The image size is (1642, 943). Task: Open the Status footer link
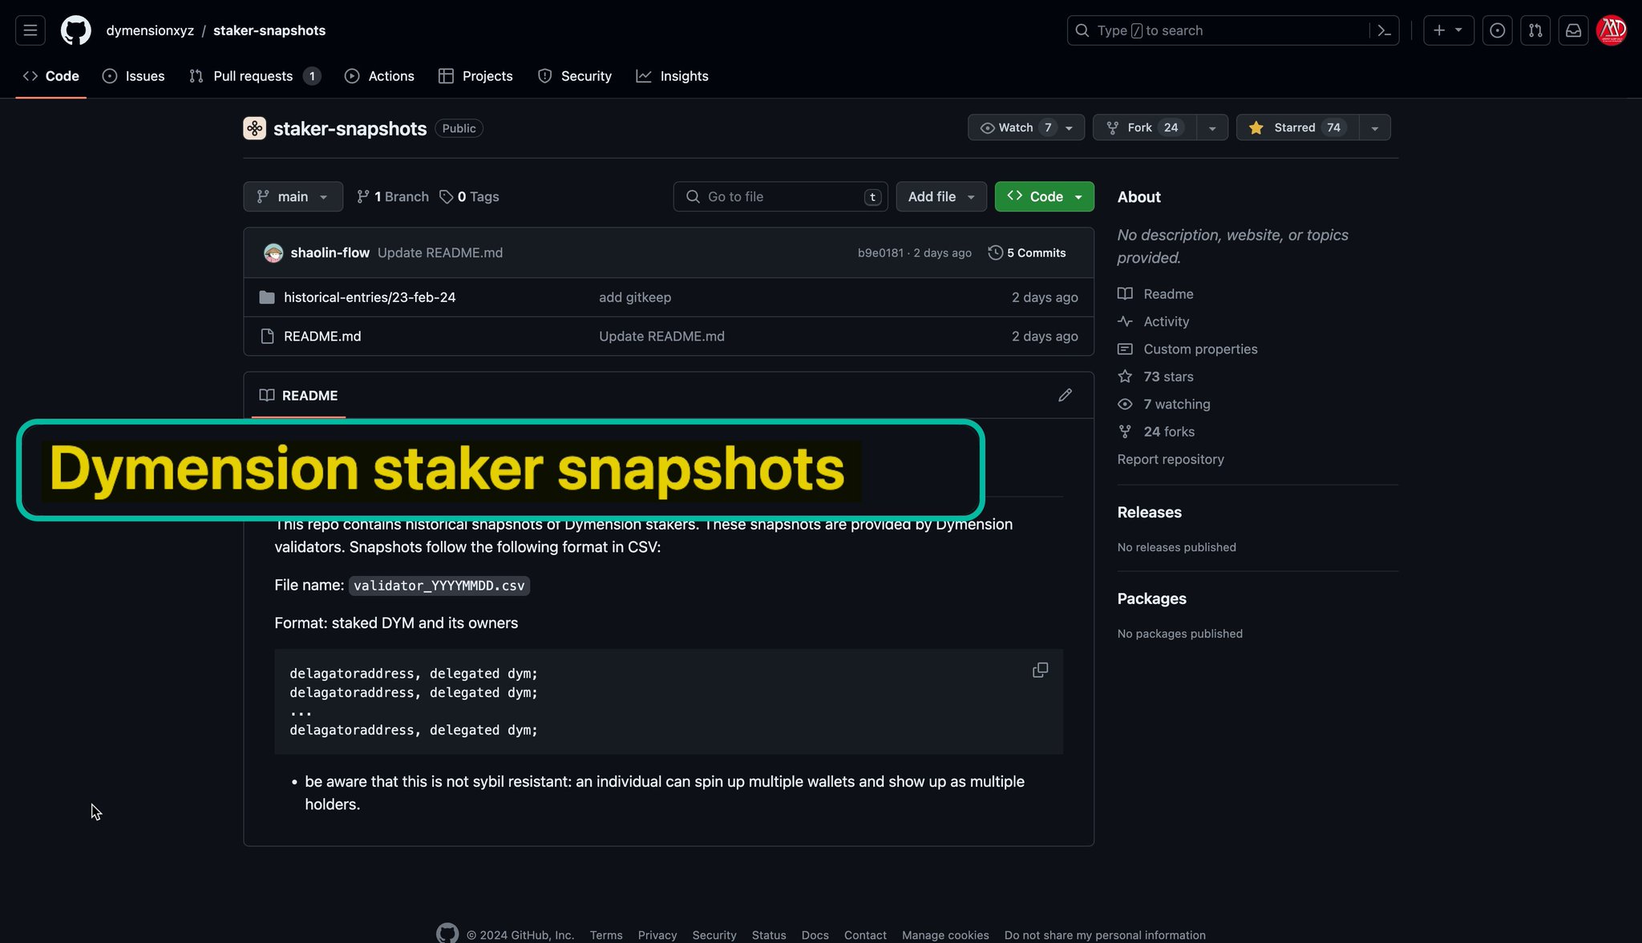pyautogui.click(x=769, y=935)
